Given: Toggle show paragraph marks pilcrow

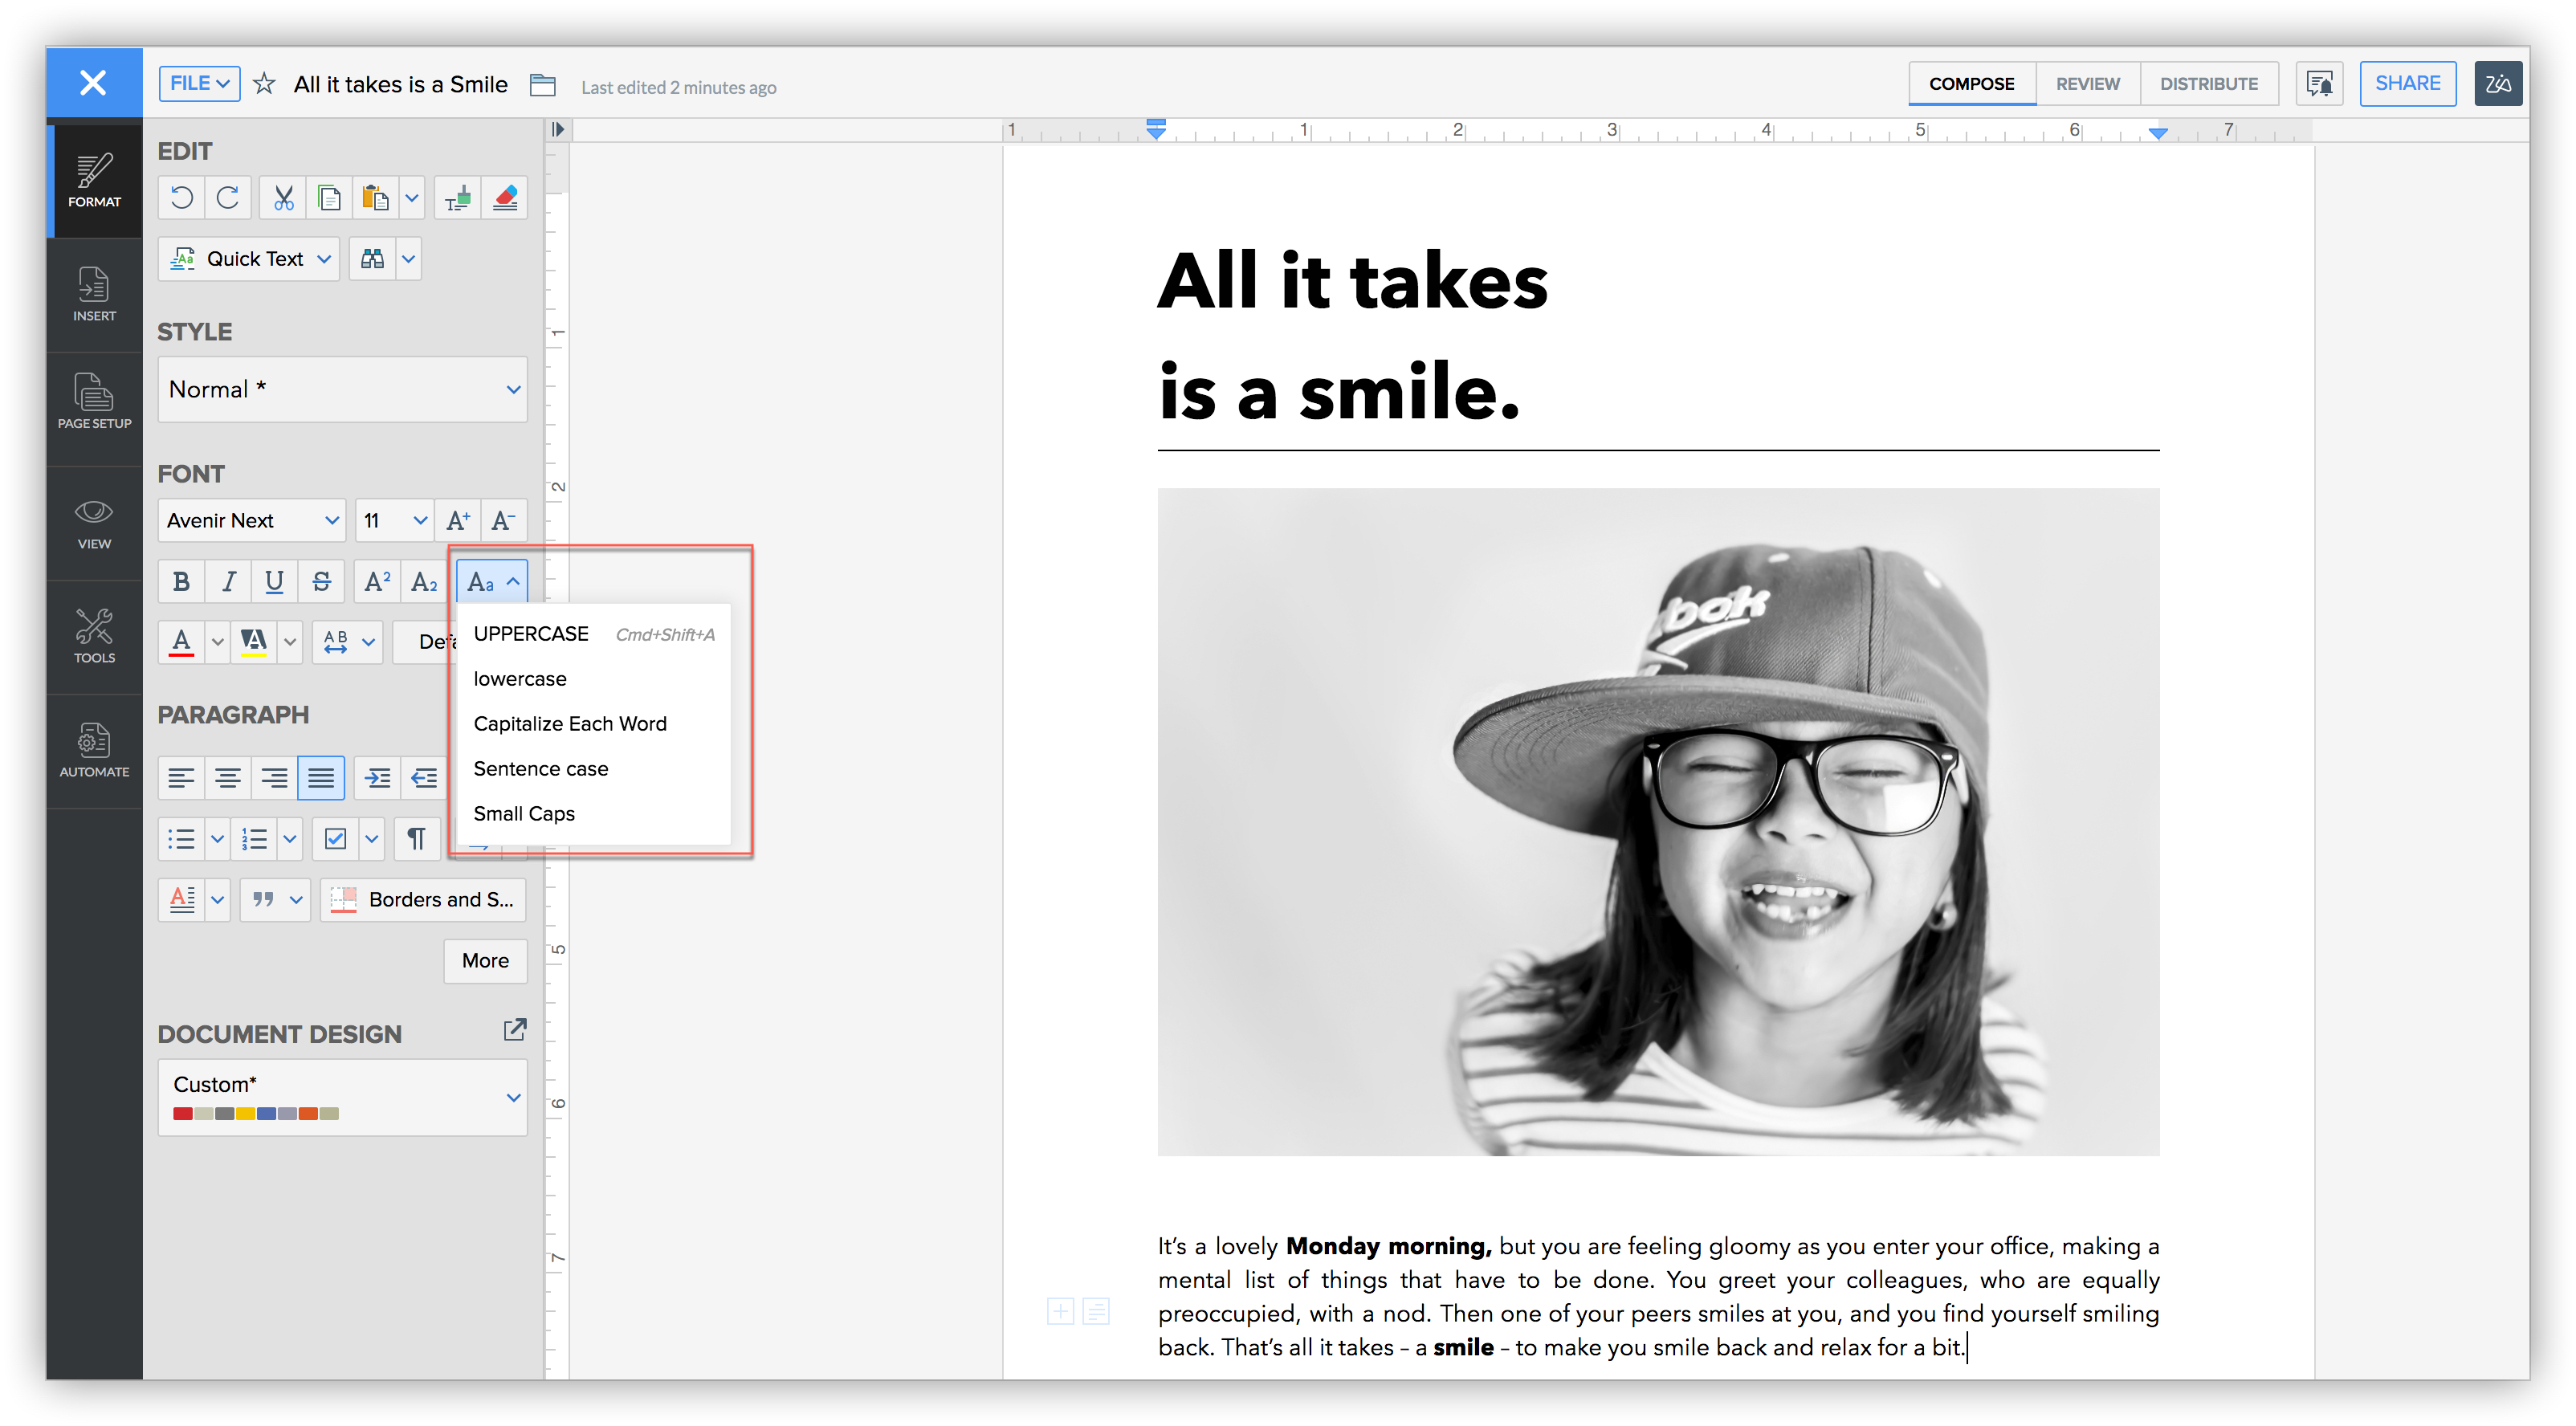Looking at the screenshot, I should coord(416,838).
